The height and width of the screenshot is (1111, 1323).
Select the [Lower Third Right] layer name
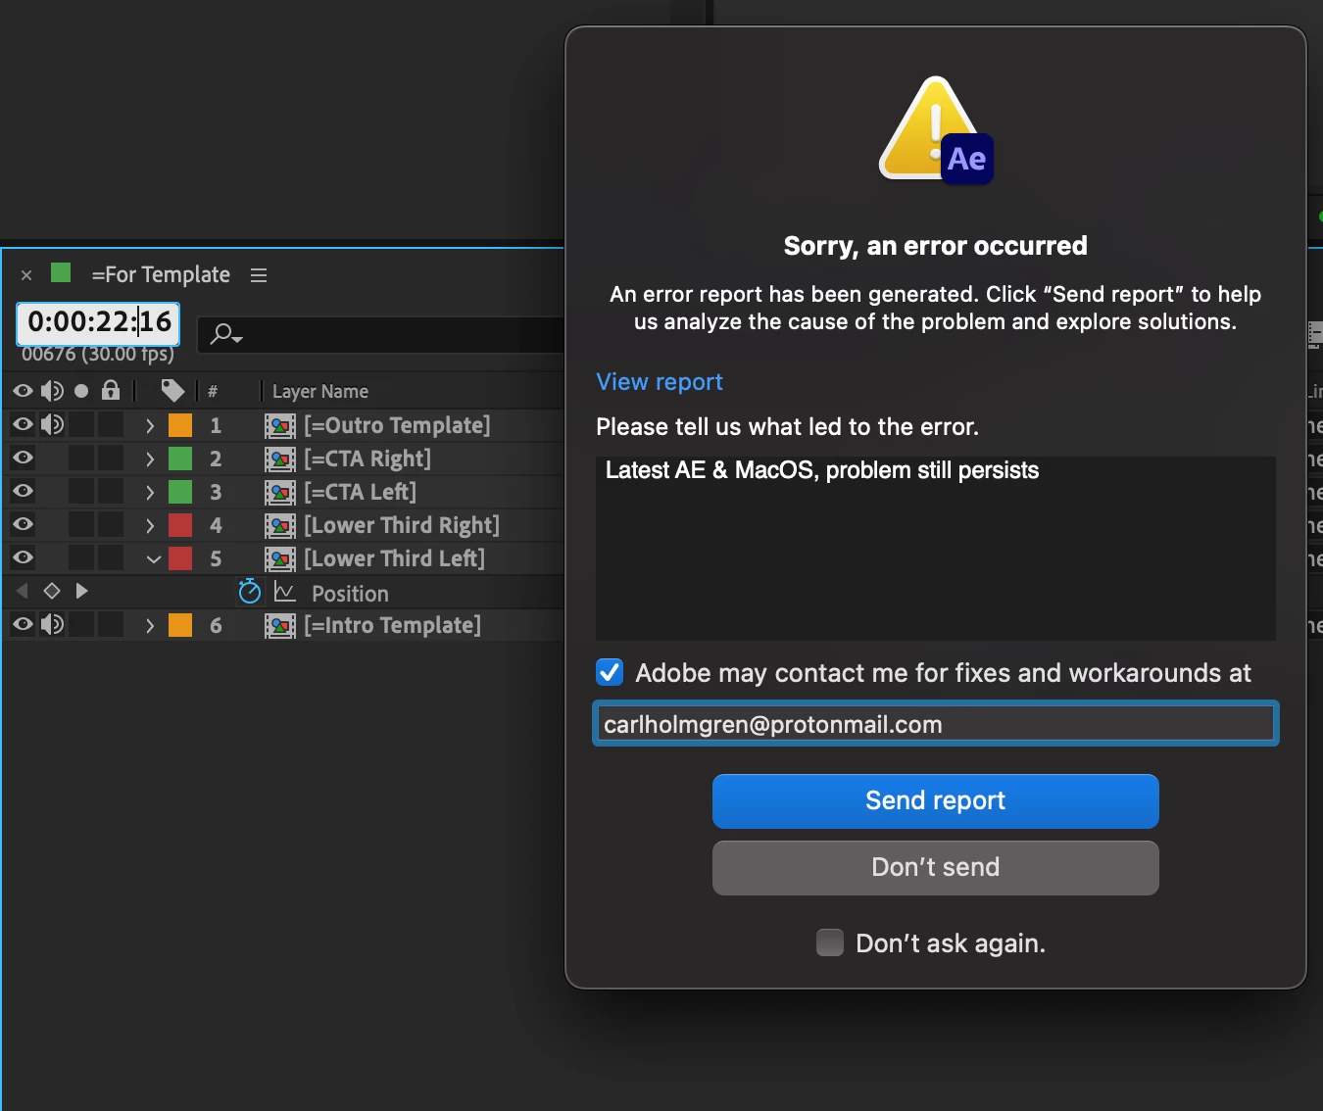[402, 525]
